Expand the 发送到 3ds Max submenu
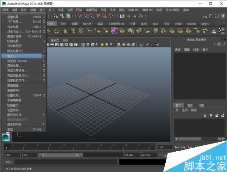The height and width of the screenshot is (172, 227). [43, 61]
